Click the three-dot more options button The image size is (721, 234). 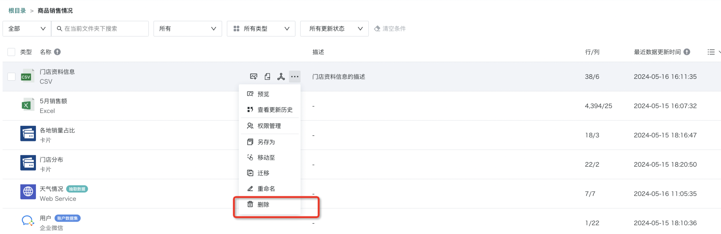point(295,76)
